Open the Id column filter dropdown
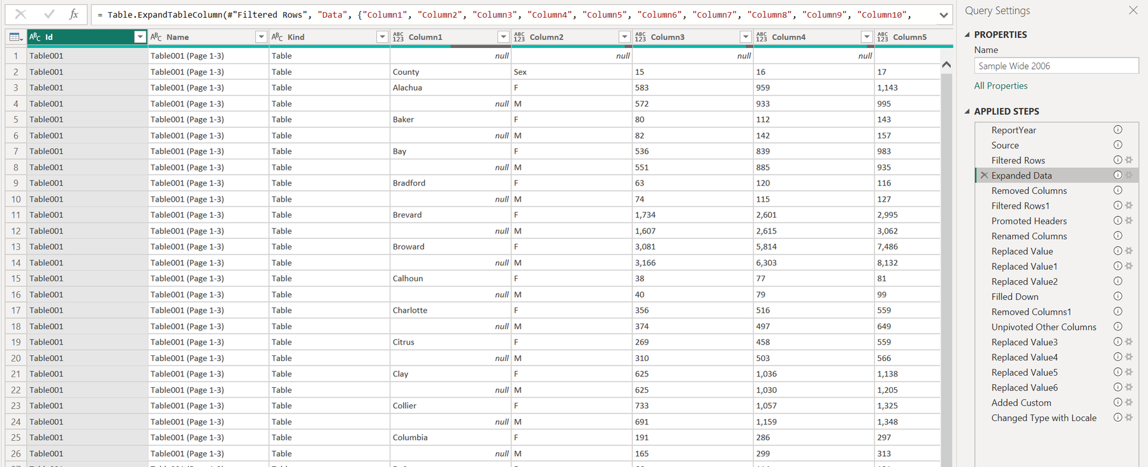Viewport: 1148px width, 467px height. 140,37
